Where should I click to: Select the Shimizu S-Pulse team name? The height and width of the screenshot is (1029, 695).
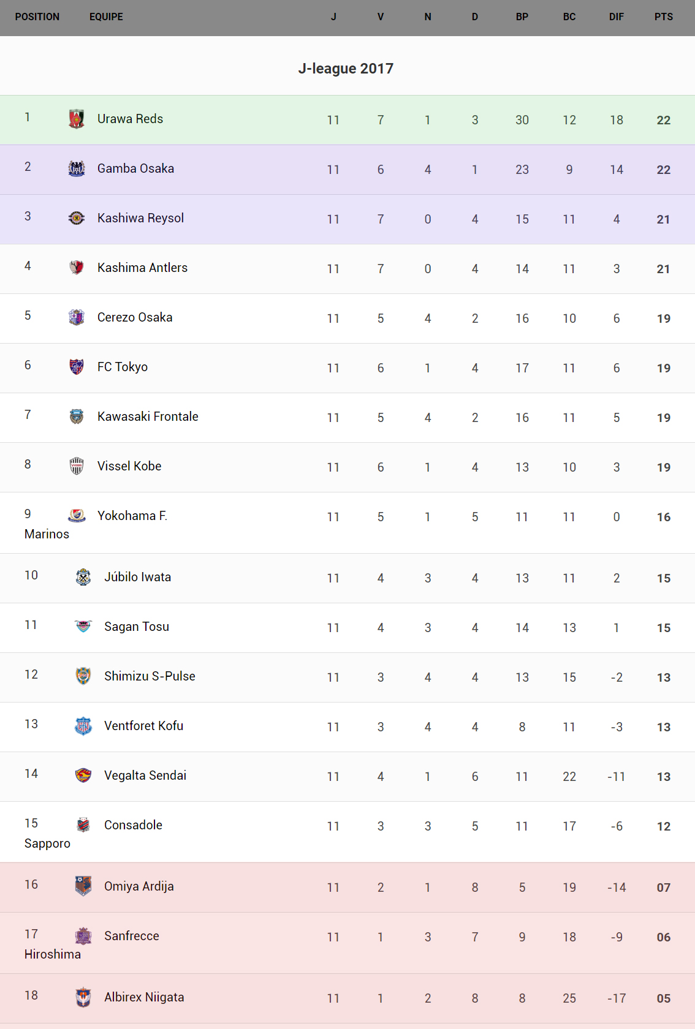(150, 676)
